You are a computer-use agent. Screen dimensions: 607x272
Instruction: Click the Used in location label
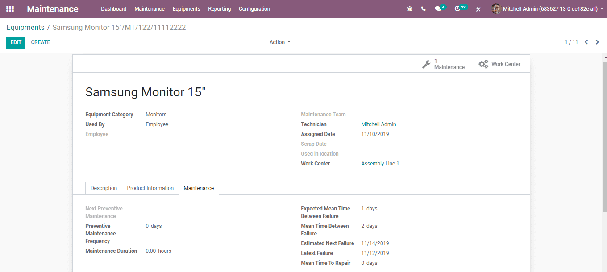pos(320,154)
